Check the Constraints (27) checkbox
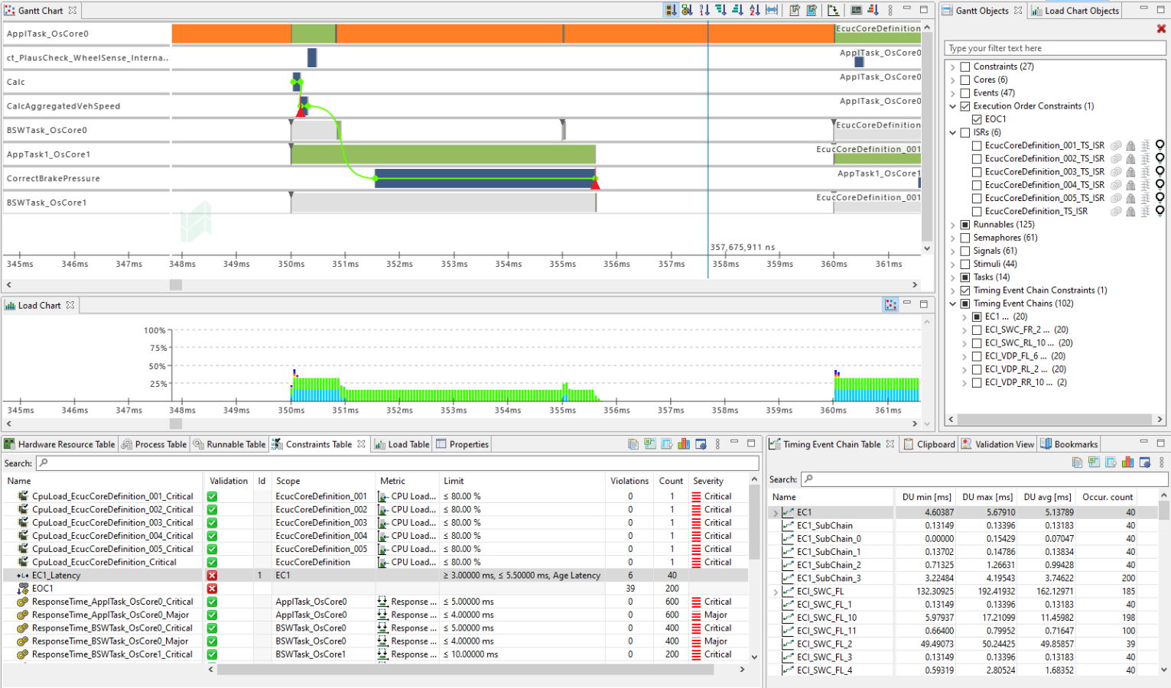 coord(965,67)
